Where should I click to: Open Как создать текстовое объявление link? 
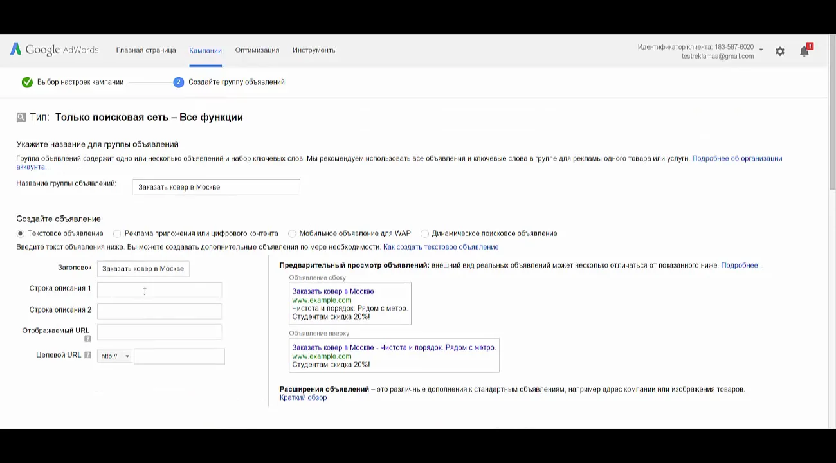(x=441, y=247)
